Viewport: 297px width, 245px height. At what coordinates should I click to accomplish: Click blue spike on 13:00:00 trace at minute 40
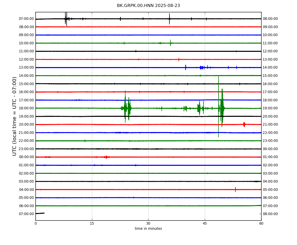click(186, 67)
